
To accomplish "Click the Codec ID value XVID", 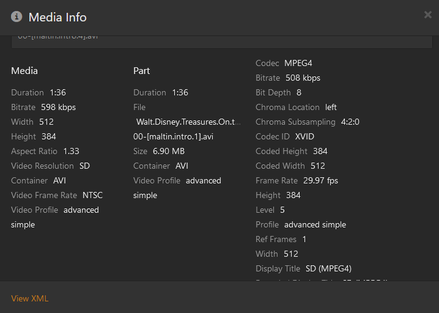I will click(x=304, y=136).
